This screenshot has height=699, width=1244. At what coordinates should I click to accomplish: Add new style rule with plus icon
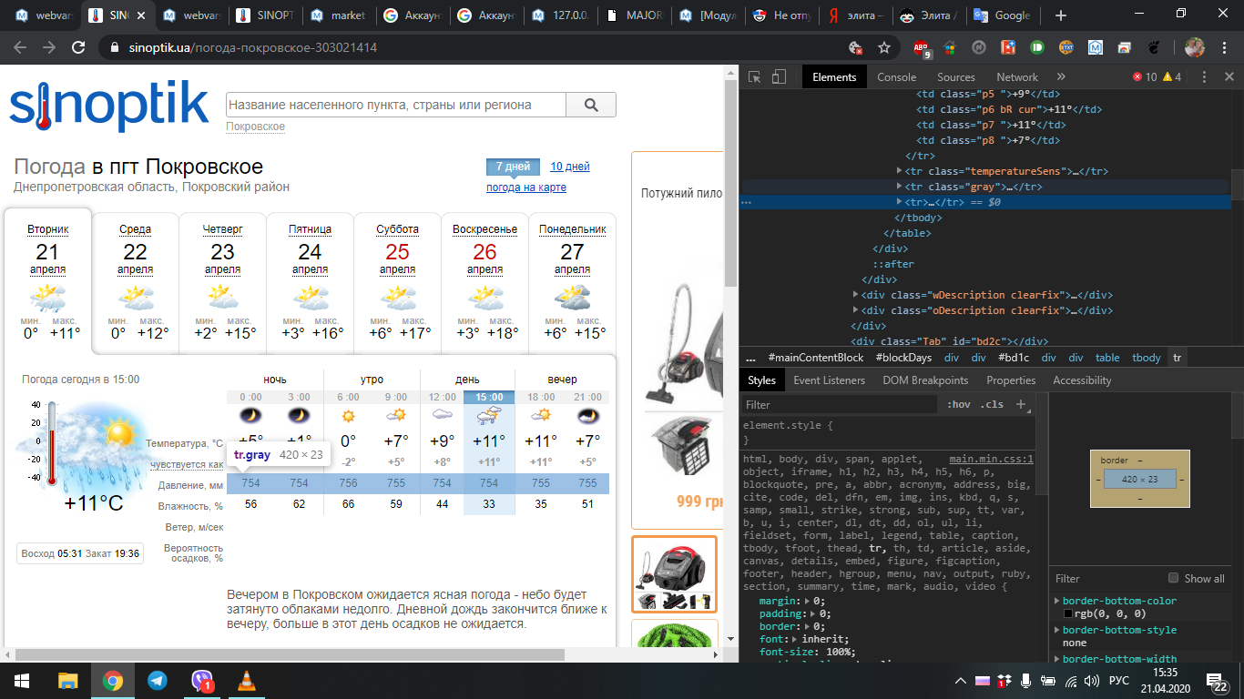pos(1021,404)
